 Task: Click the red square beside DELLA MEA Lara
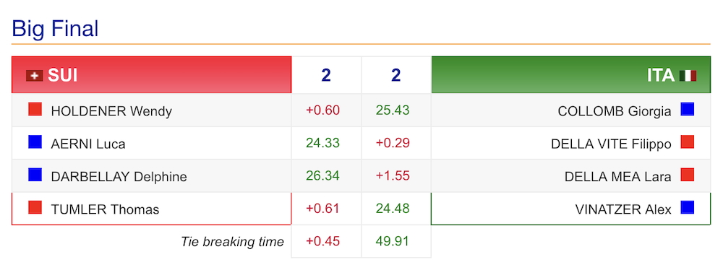[688, 175]
